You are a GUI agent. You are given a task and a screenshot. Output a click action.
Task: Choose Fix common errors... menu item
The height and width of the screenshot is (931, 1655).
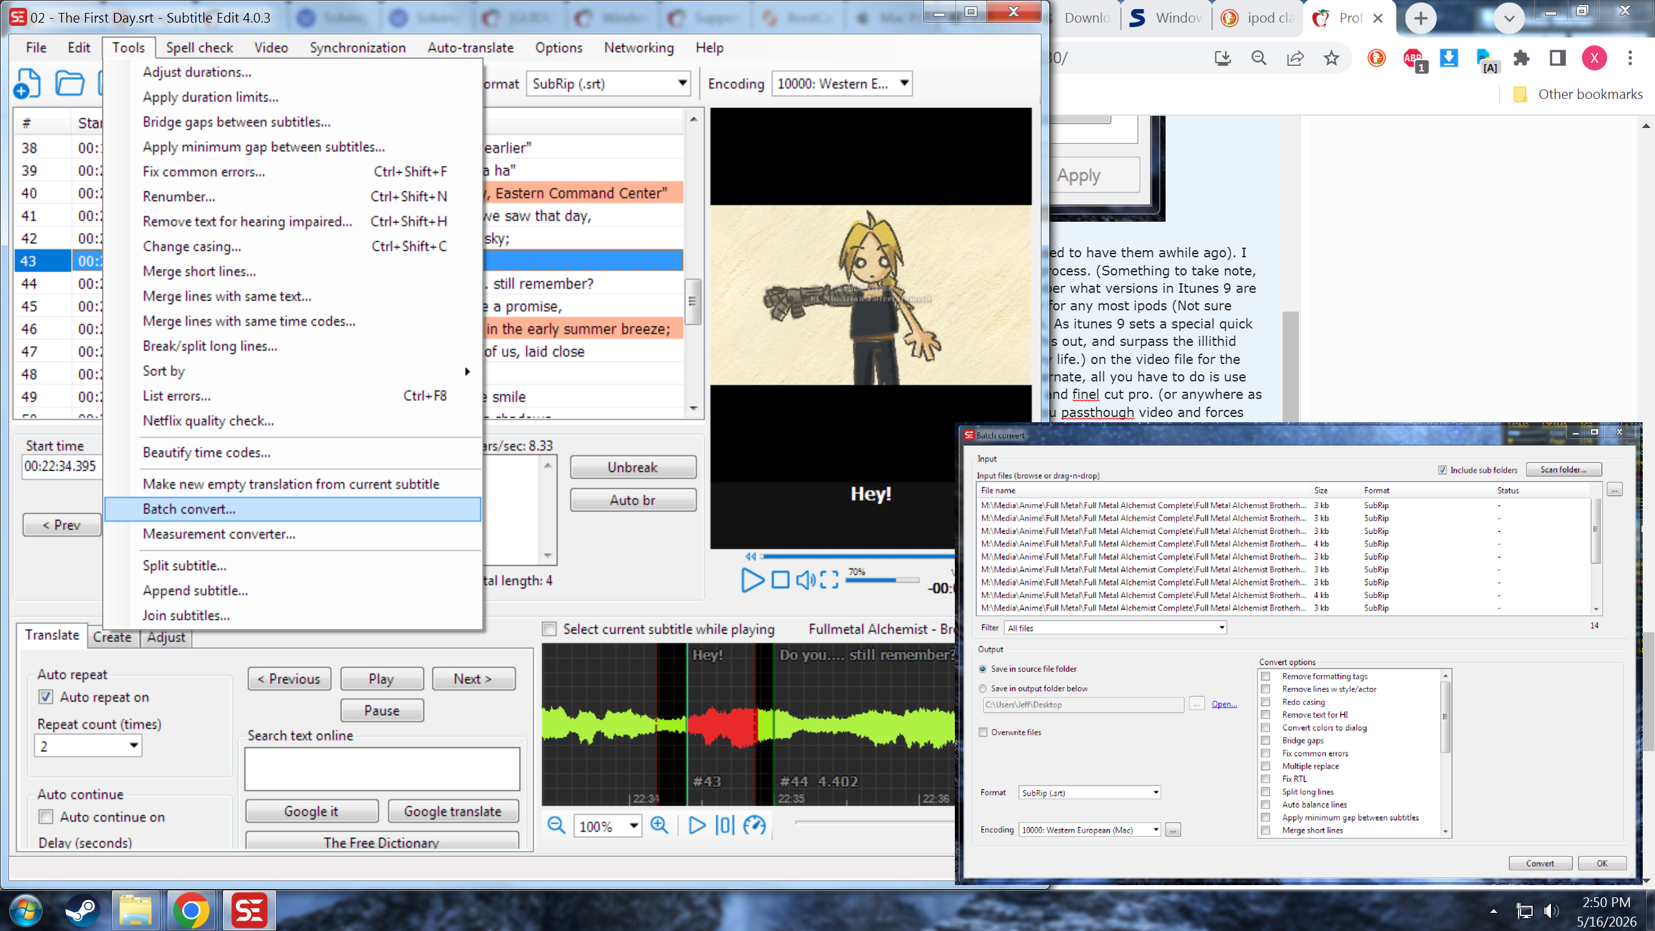[293, 172]
